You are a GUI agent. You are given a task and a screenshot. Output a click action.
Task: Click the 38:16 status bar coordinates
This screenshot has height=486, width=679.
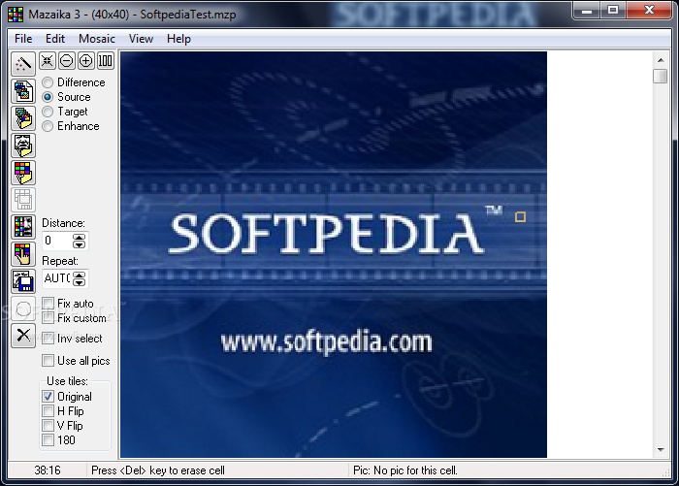[x=48, y=470]
